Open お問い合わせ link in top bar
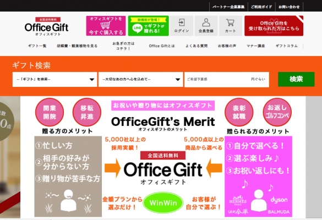 click(x=289, y=7)
